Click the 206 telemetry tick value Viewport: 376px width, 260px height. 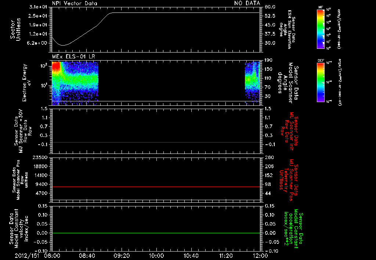click(x=269, y=166)
